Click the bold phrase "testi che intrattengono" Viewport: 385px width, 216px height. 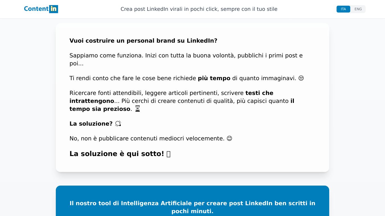[259, 93]
